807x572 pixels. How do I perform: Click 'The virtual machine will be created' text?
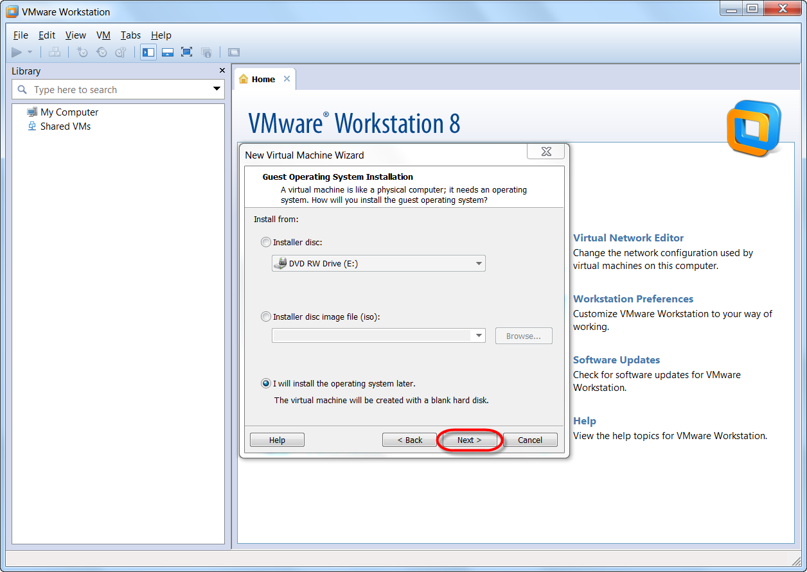[x=382, y=400]
